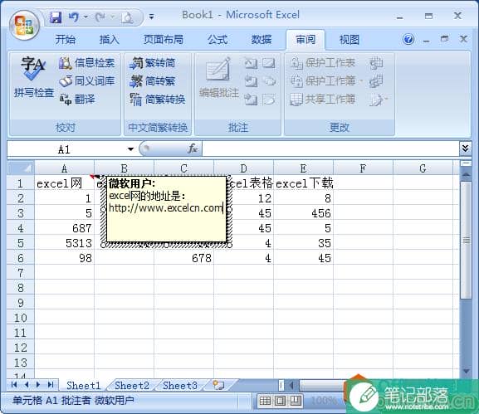Insert a new worksheet tab icon
The image size is (479, 414).
pos(218,385)
